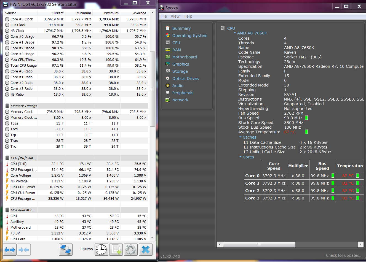The width and height of the screenshot is (366, 262).
Task: Click the HWiNFO vertical scrollbar thumb
Action: (152, 89)
